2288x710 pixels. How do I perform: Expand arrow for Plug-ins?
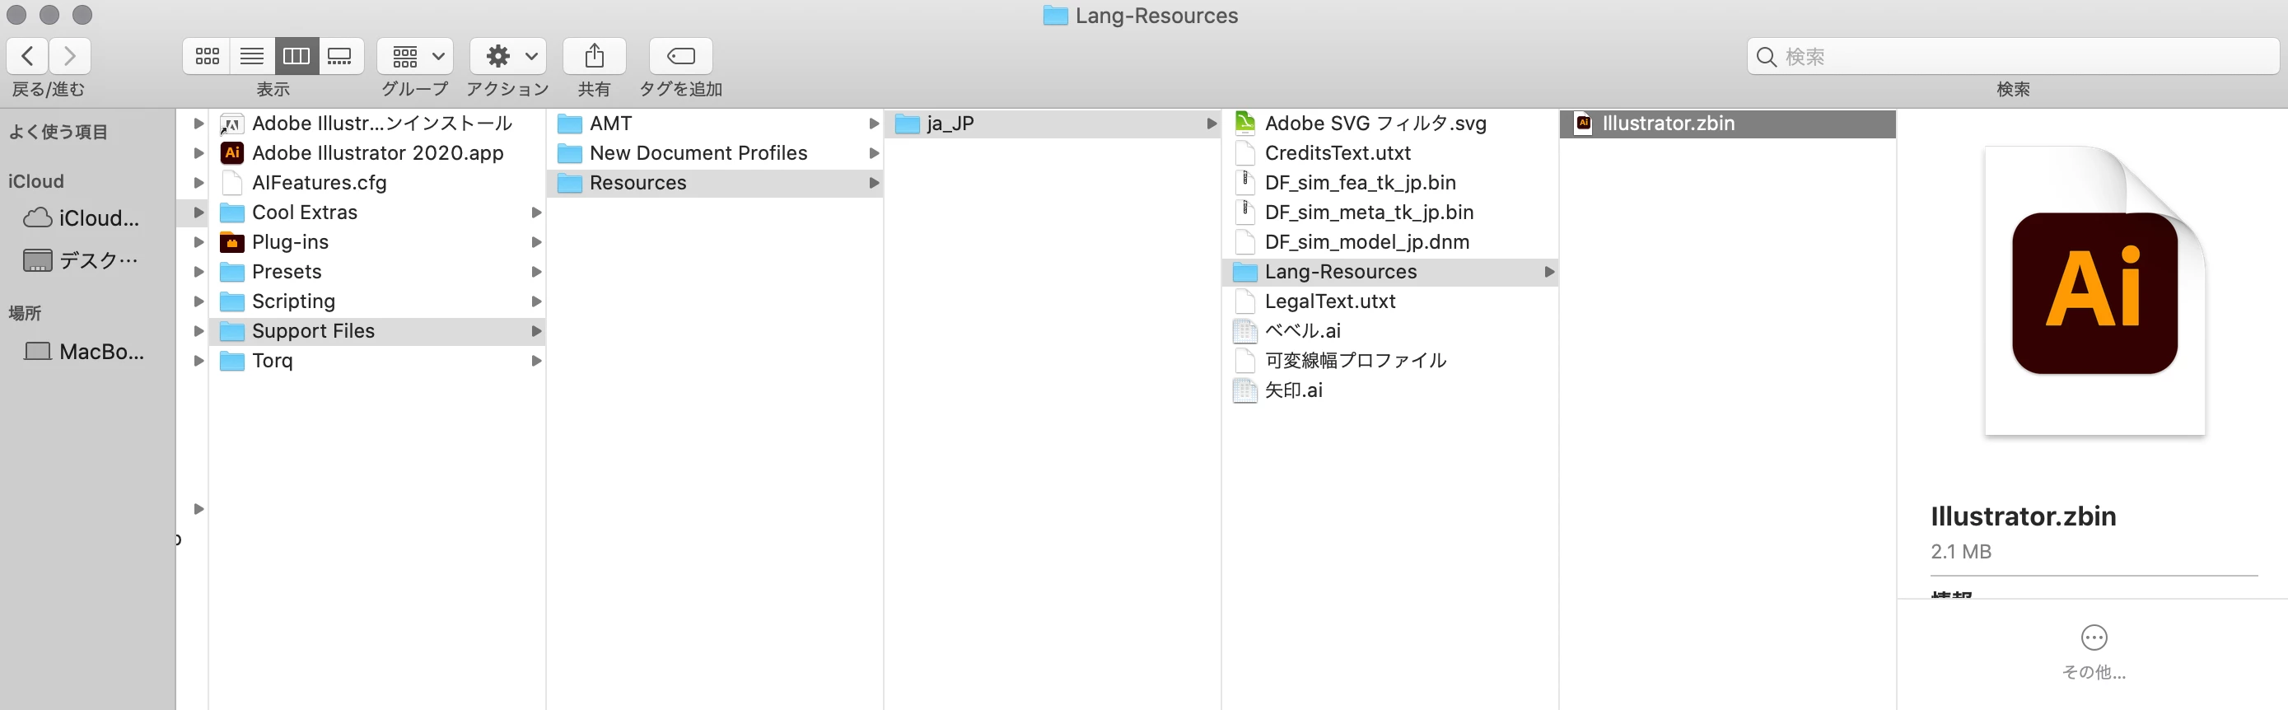536,241
